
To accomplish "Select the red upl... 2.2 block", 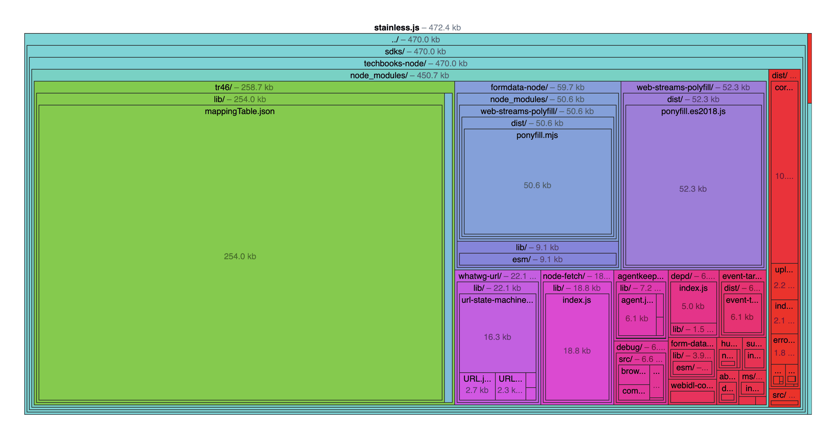I will click(x=784, y=282).
